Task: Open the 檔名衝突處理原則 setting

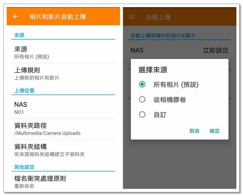Action: coord(63,182)
